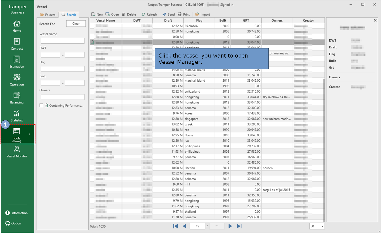Open the rows-per-page dropdown
This screenshot has width=381, height=233.
tap(322, 226)
